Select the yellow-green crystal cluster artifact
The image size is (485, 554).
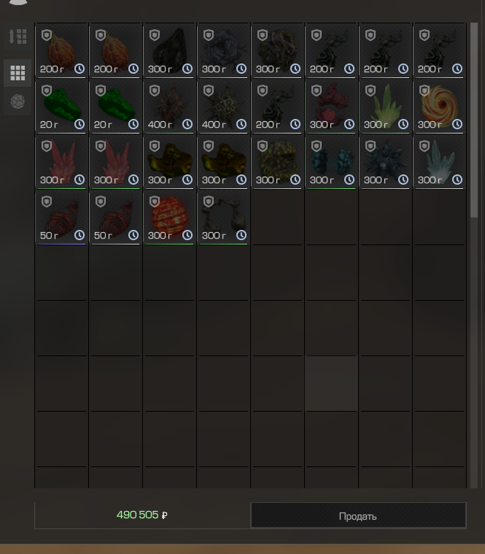click(x=386, y=107)
